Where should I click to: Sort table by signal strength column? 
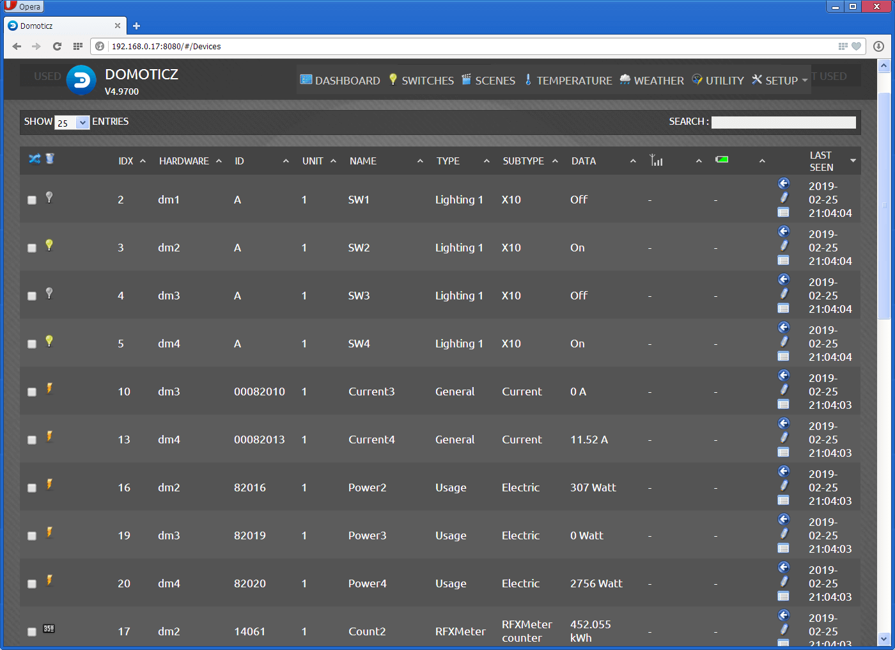675,161
